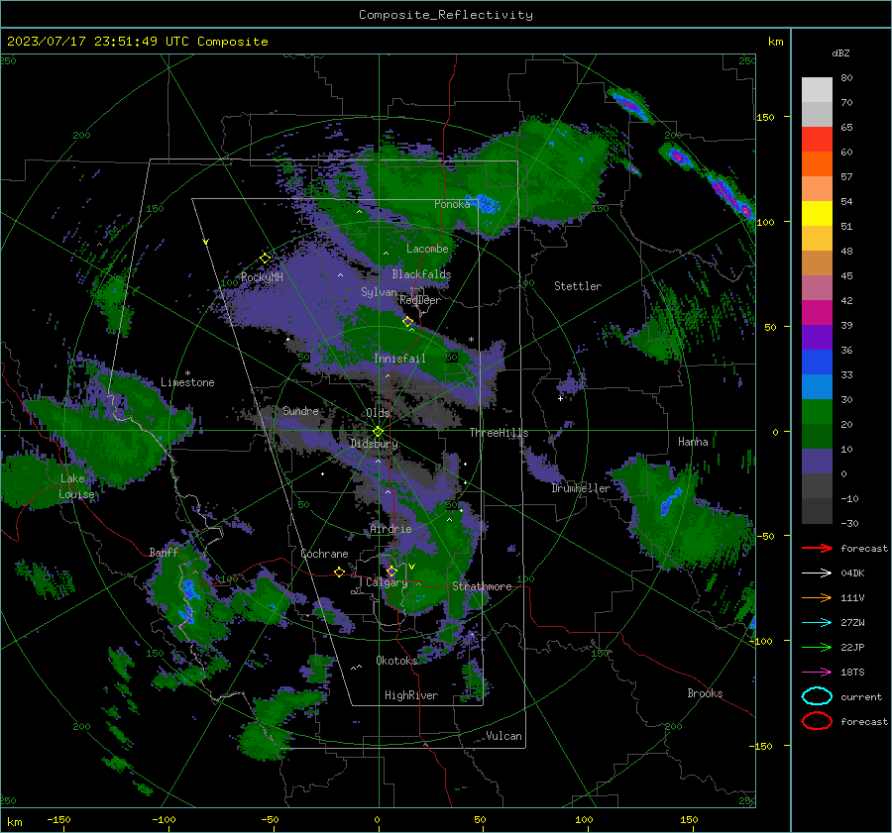The height and width of the screenshot is (833, 892).
Task: Click the white 04DK arrow legend icon
Action: coord(817,573)
